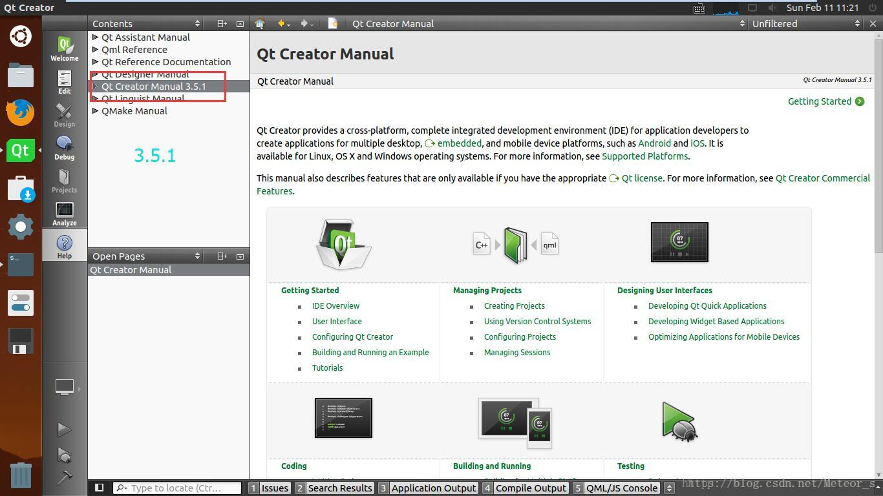The height and width of the screenshot is (496, 883).
Task: Click the Add Bookmark icon
Action: (x=333, y=23)
